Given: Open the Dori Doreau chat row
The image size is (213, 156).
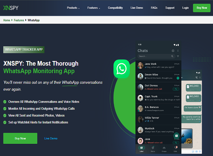Looking at the screenshot, I should [x=158, y=87].
